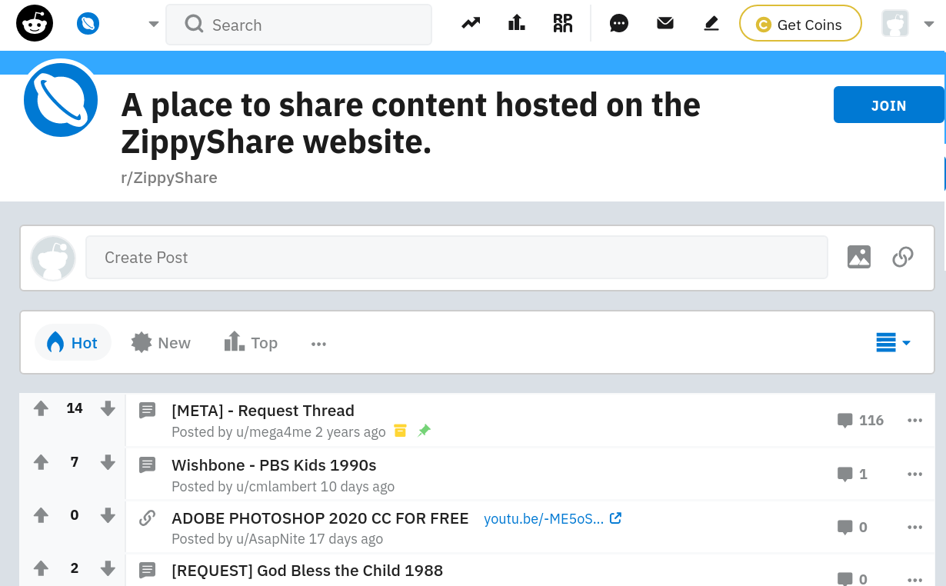
Task: Expand the user menu dropdown arrow
Action: point(928,25)
